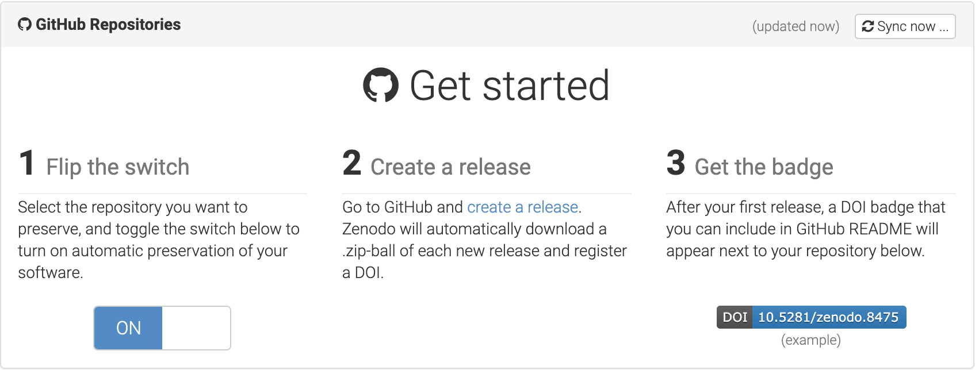The height and width of the screenshot is (370, 979).
Task: Click the large step number 3
Action: tap(676, 163)
